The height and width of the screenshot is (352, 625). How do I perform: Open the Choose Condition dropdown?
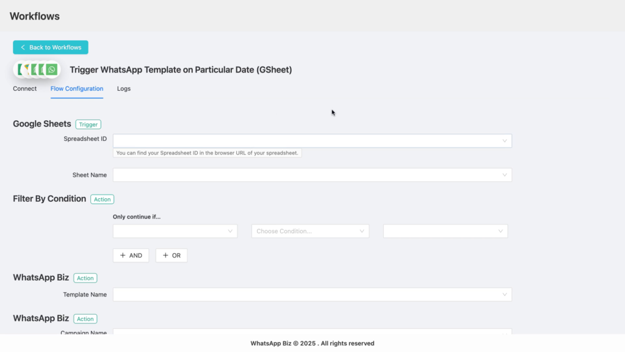(x=310, y=231)
